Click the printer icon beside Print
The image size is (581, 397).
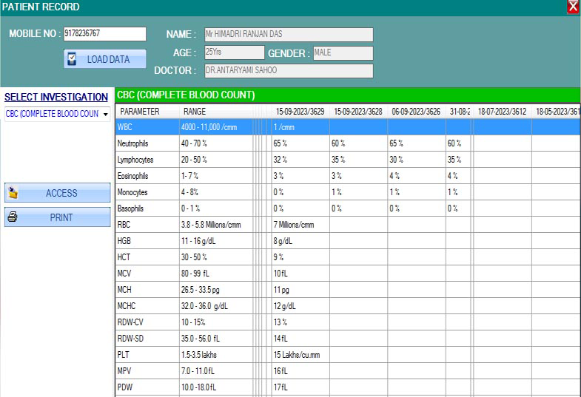(13, 217)
